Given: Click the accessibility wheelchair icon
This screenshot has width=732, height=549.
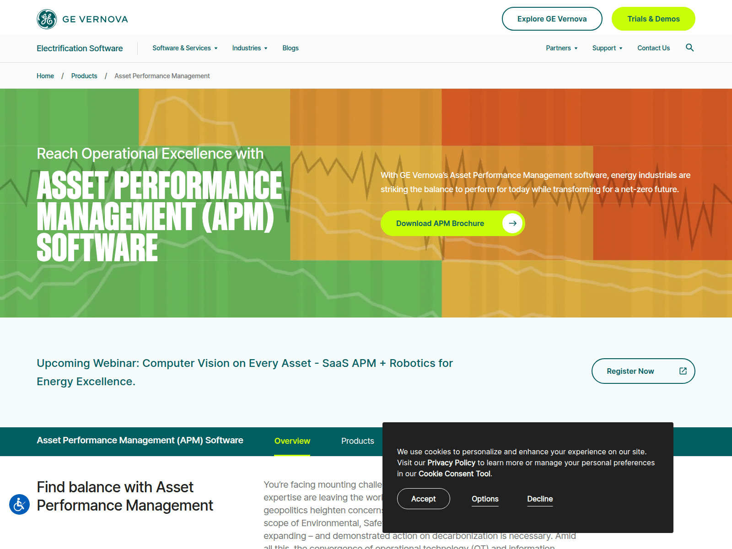Looking at the screenshot, I should tap(19, 504).
